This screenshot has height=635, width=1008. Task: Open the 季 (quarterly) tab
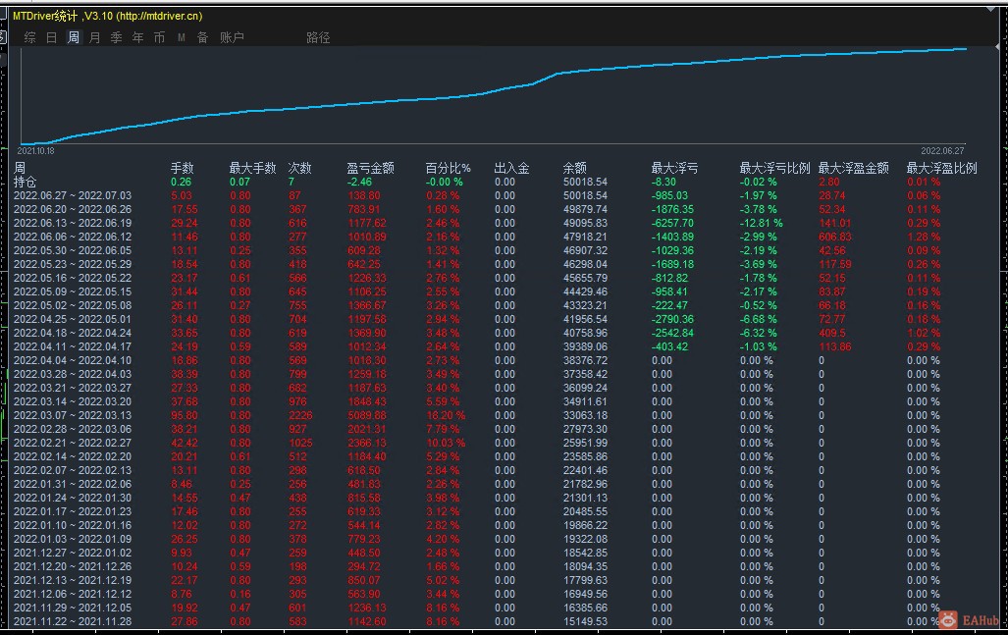tap(116, 37)
